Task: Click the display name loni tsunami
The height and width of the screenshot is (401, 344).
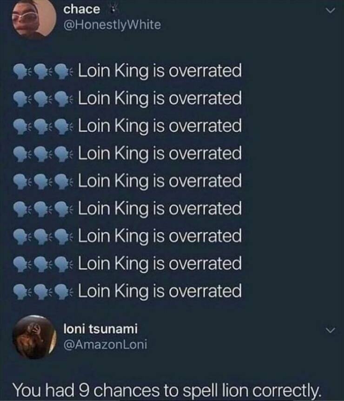Action: 100,329
